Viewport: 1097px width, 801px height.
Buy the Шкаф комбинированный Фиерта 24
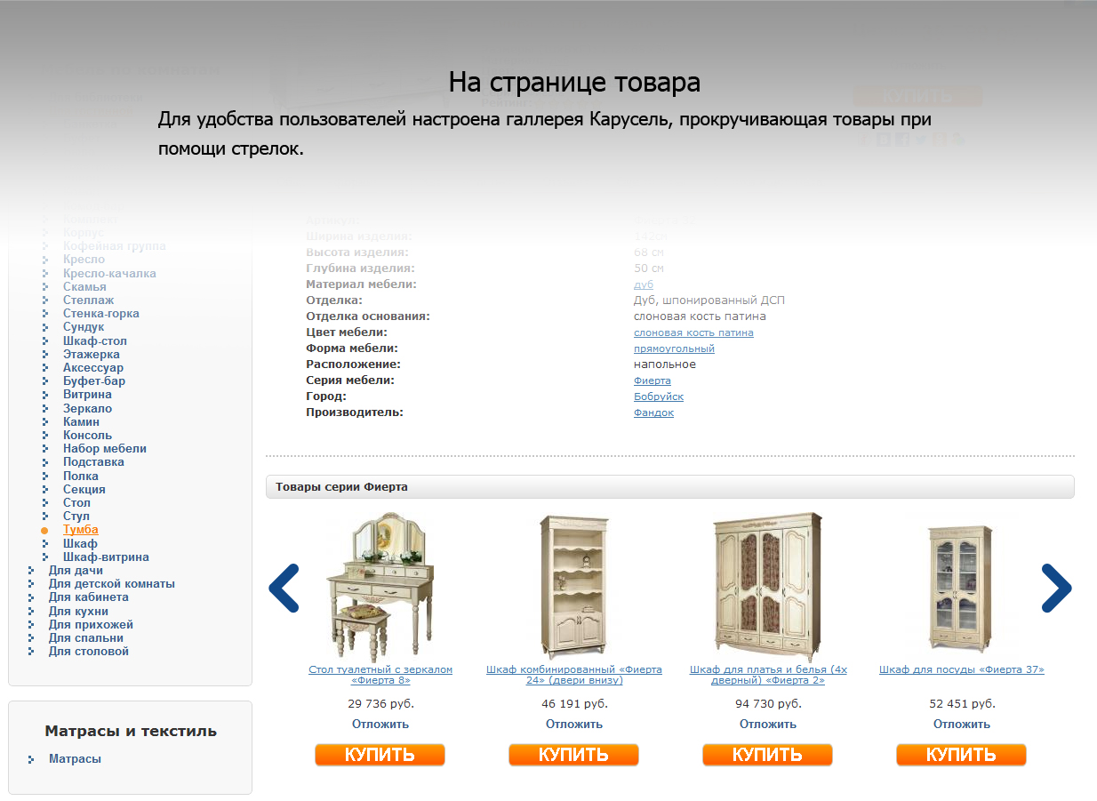(573, 755)
